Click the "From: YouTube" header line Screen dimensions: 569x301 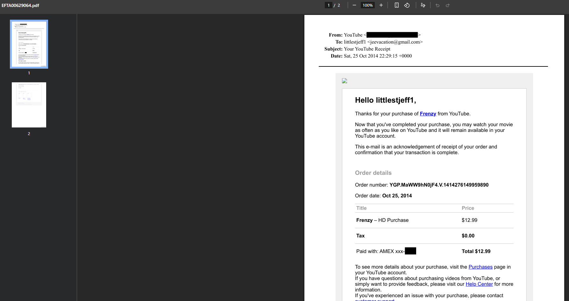(375, 35)
